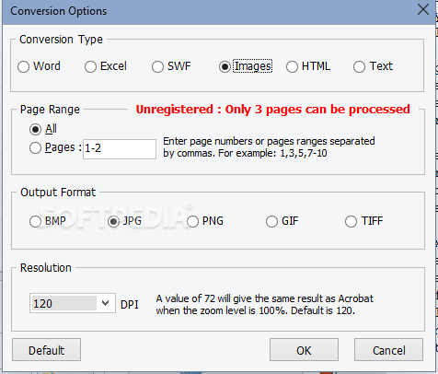
Task: Enable the custom Pages range option
Action: (55, 148)
